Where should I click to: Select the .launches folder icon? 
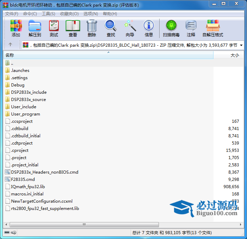coord(7,70)
